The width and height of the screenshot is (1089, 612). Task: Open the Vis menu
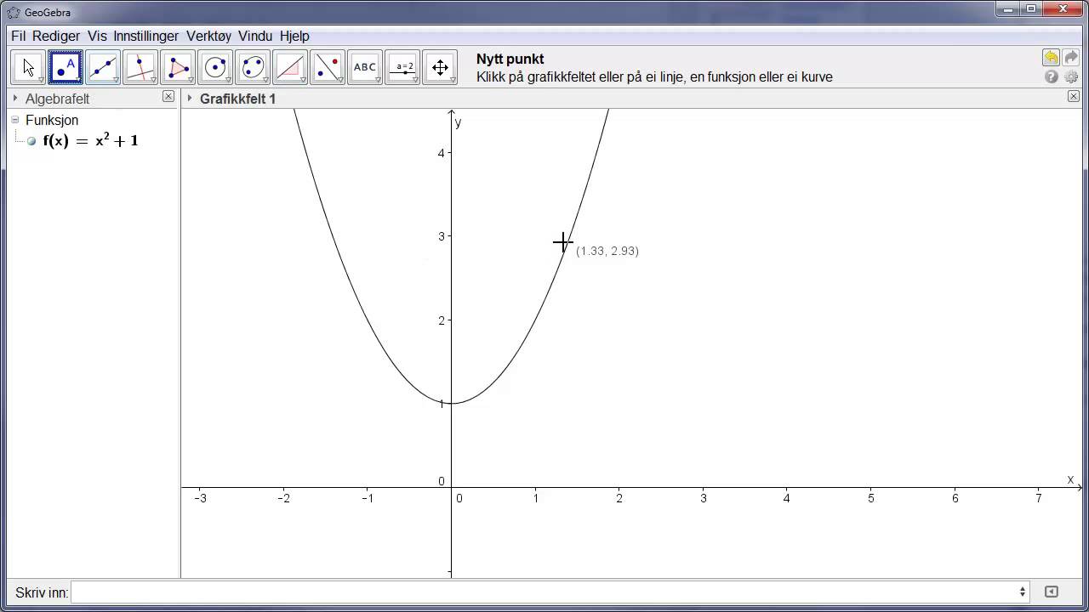[97, 36]
